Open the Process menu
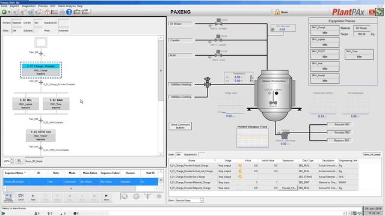 (43, 6)
